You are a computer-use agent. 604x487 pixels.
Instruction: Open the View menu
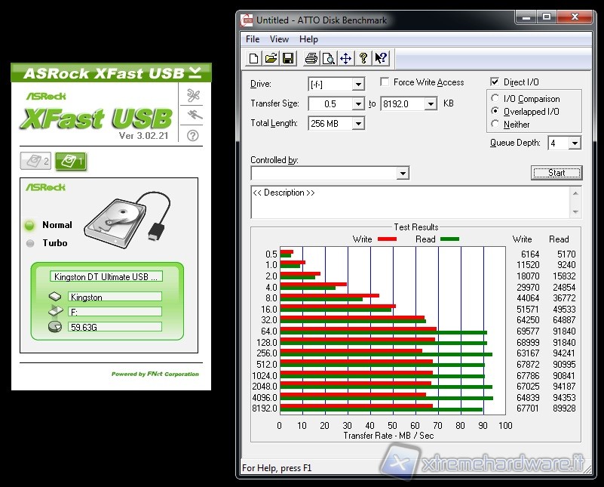[279, 39]
